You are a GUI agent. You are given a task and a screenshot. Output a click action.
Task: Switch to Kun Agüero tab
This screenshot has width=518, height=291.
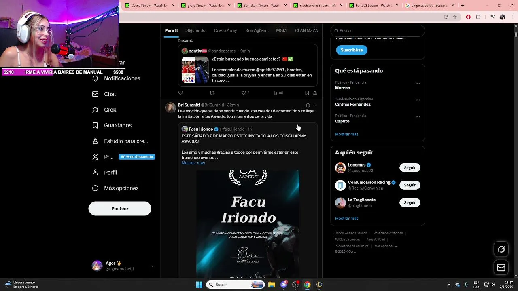point(256,30)
